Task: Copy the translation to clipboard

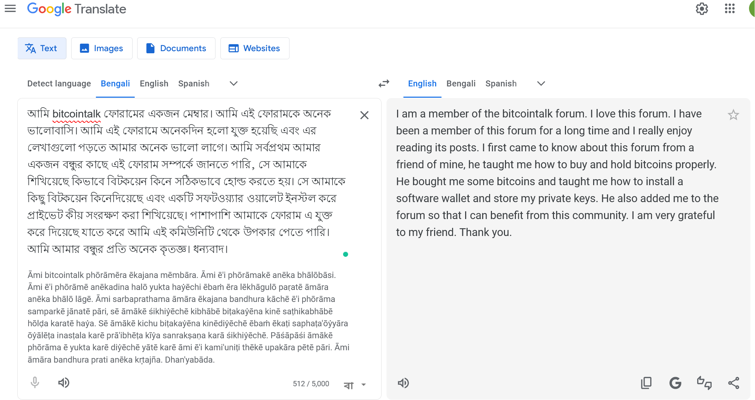Action: tap(646, 383)
